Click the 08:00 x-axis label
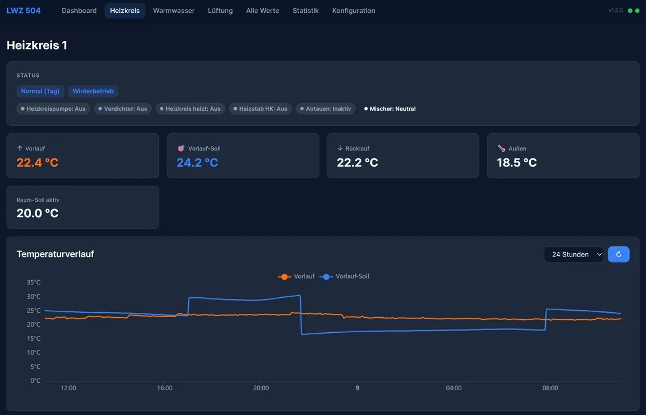The width and height of the screenshot is (646, 415). coord(550,388)
